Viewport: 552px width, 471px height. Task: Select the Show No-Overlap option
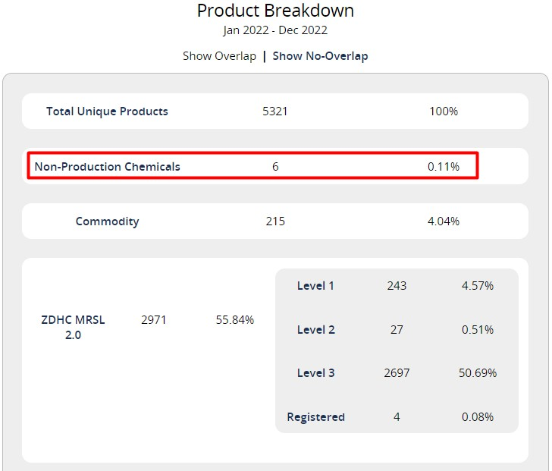coord(320,56)
